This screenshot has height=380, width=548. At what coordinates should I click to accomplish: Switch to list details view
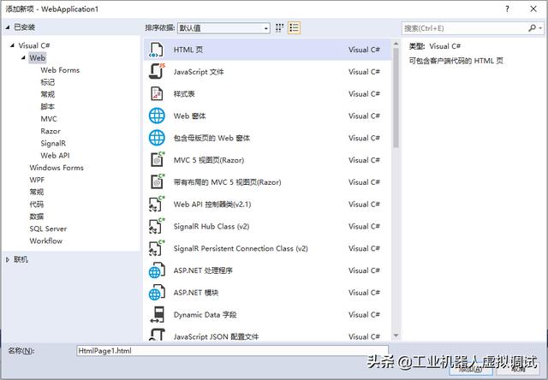point(294,28)
